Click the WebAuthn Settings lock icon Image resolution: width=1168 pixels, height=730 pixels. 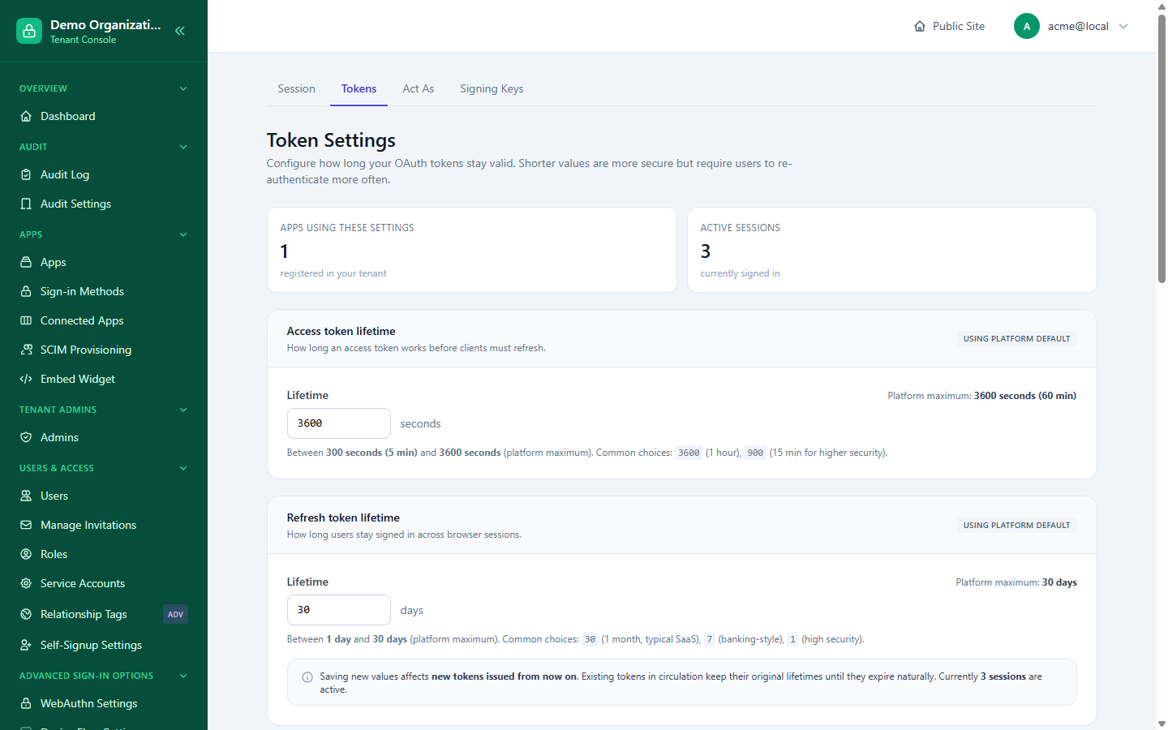(x=26, y=703)
